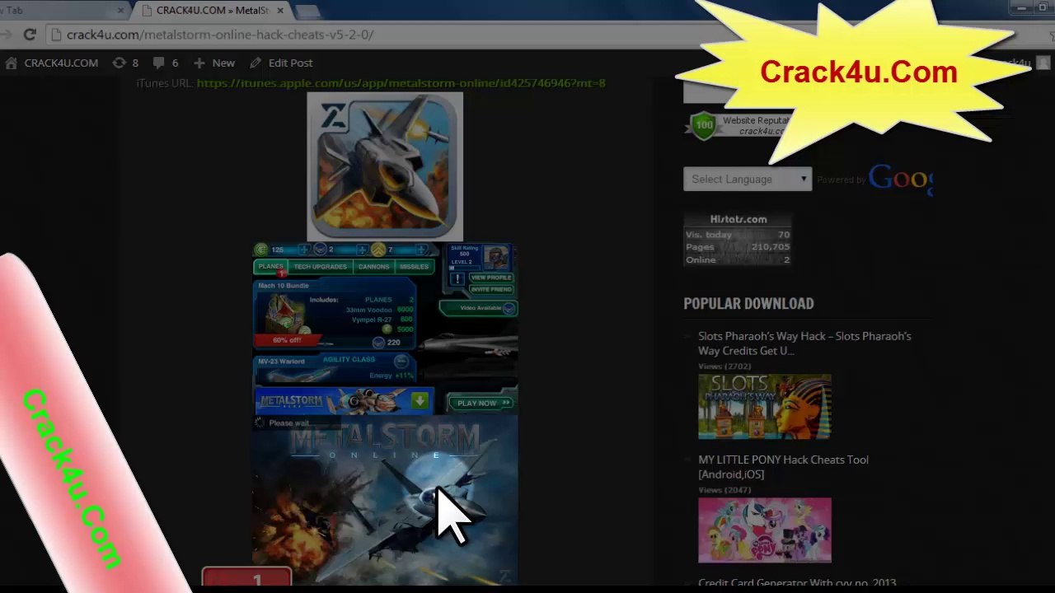
Task: Click the green download arrow on Metalstorm banner
Action: (x=420, y=401)
